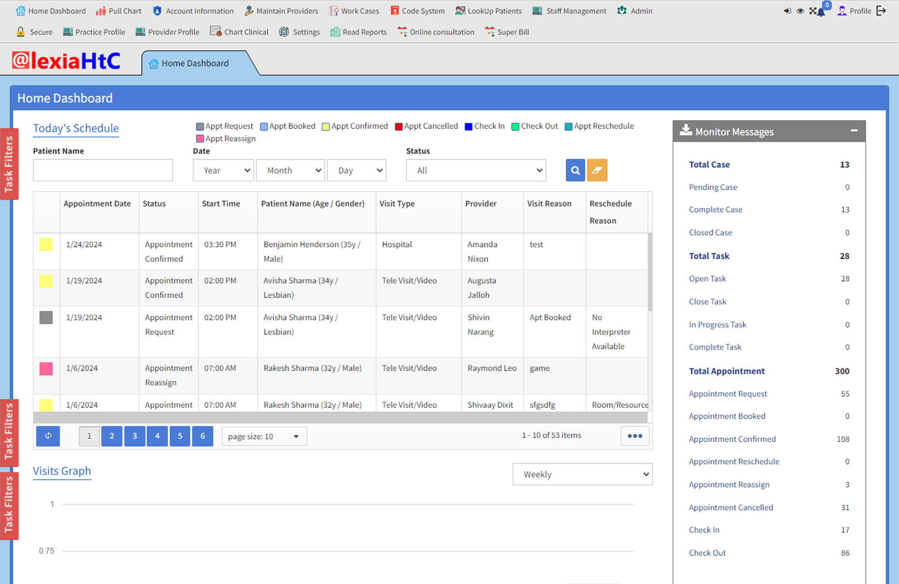Click the sign-in arrow icon in top bar

[x=788, y=11]
